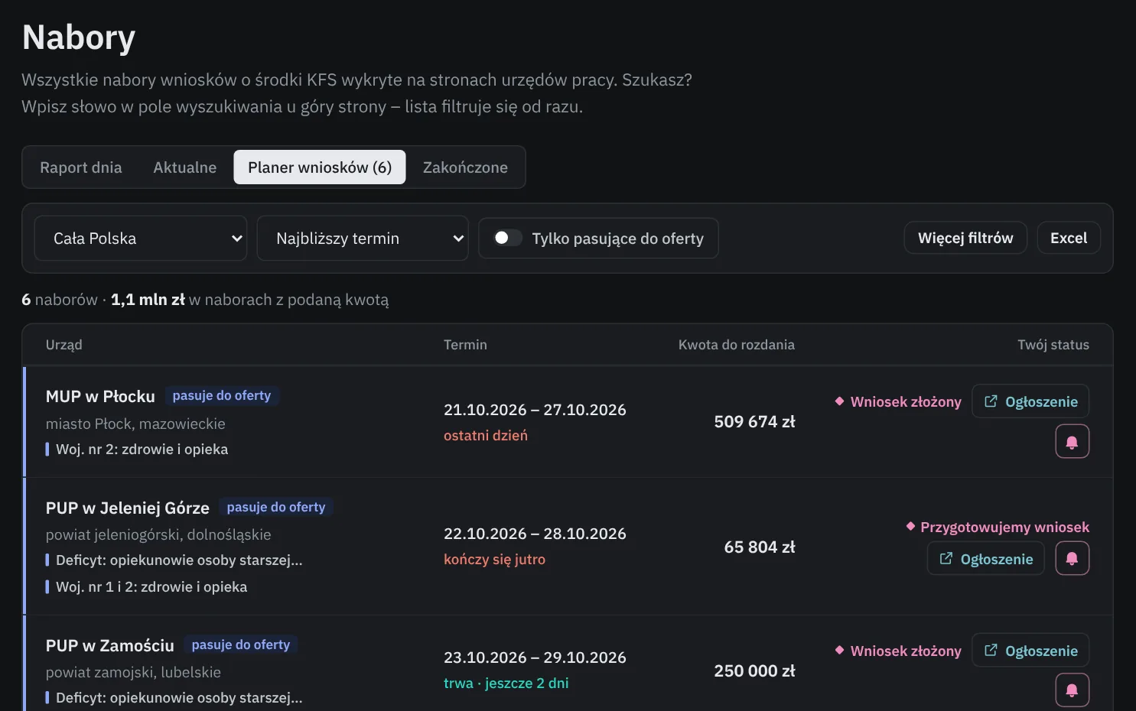1136x711 pixels.
Task: Click the PUP w Zamościu office name
Action: pyautogui.click(x=110, y=645)
